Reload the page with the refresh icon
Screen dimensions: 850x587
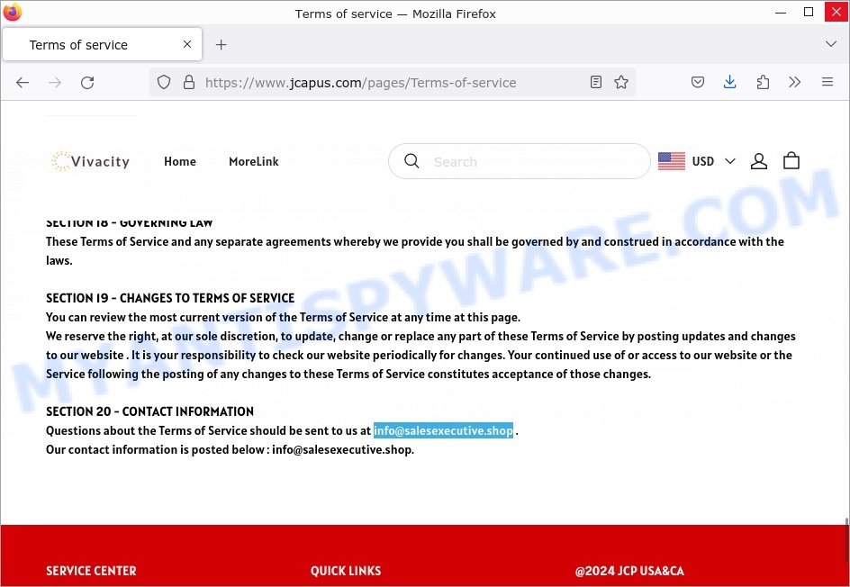[x=87, y=83]
